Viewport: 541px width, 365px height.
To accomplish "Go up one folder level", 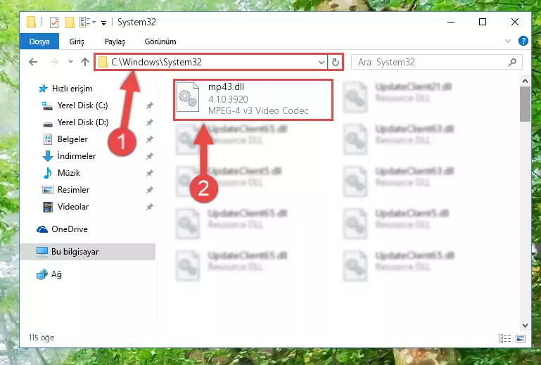I will [85, 62].
